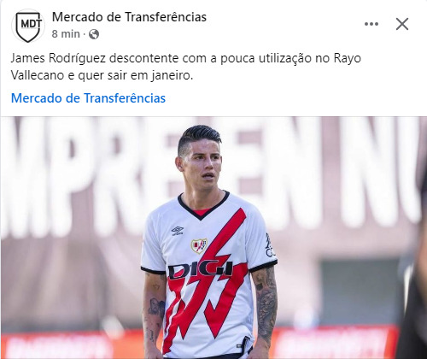This screenshot has width=427, height=359.
Task: Open the "8 min" timestamp link
Action: click(66, 34)
